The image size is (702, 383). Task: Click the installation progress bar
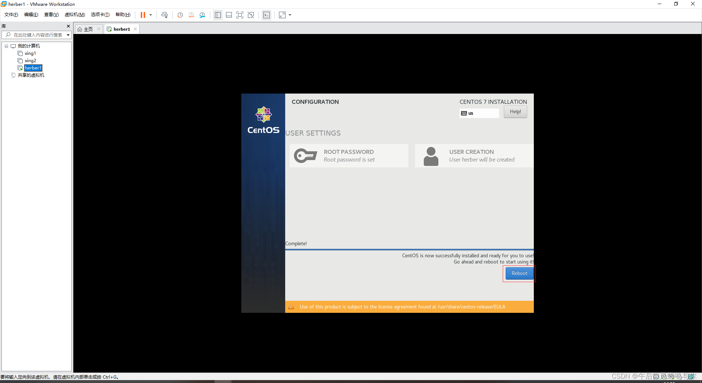click(409, 250)
